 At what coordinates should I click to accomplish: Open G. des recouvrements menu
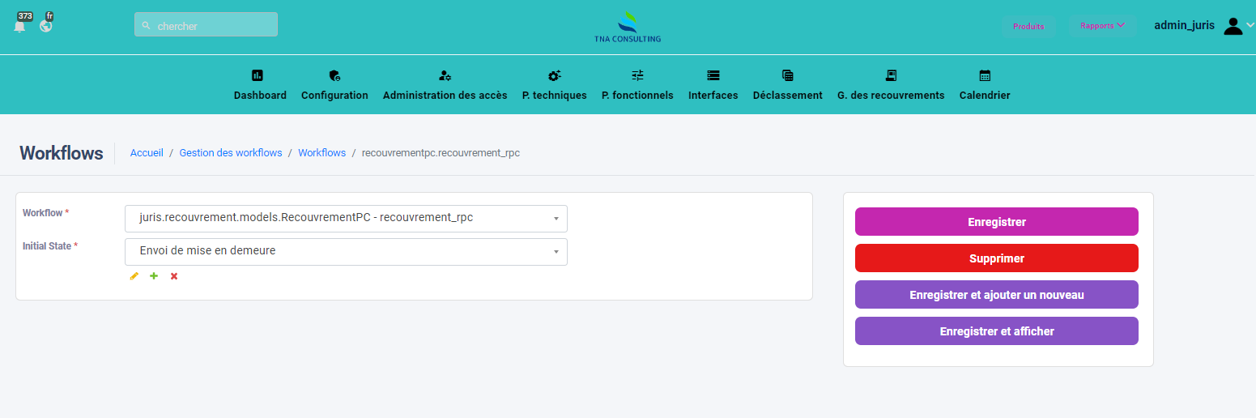(890, 85)
